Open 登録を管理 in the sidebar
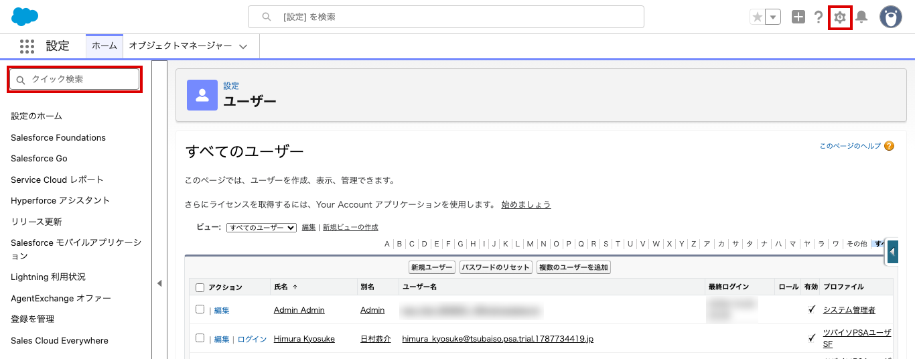This screenshot has height=359, width=915. pos(32,319)
